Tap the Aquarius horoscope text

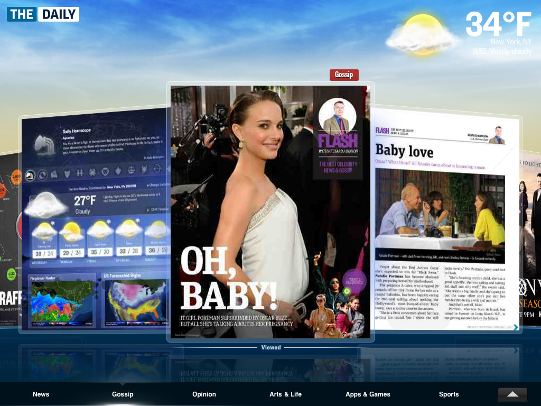pos(112,145)
